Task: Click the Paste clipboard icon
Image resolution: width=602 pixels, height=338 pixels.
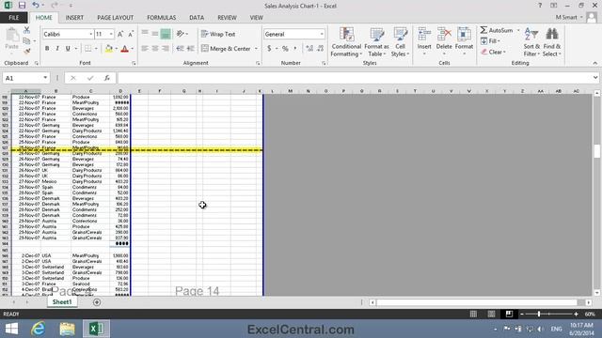Action: coord(12,36)
